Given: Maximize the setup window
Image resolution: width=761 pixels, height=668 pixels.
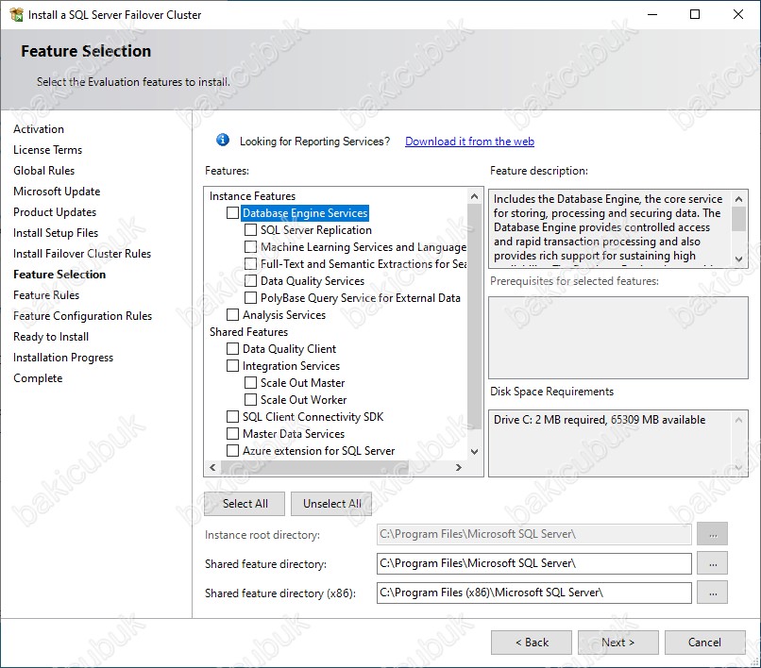Looking at the screenshot, I should (x=695, y=14).
